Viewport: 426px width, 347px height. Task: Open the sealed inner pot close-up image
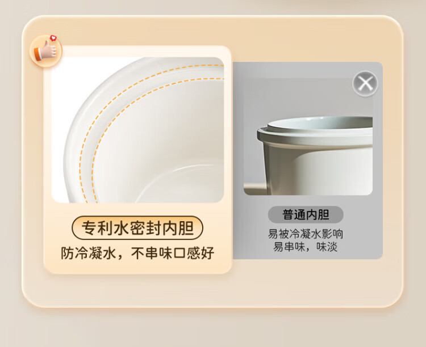(x=137, y=130)
